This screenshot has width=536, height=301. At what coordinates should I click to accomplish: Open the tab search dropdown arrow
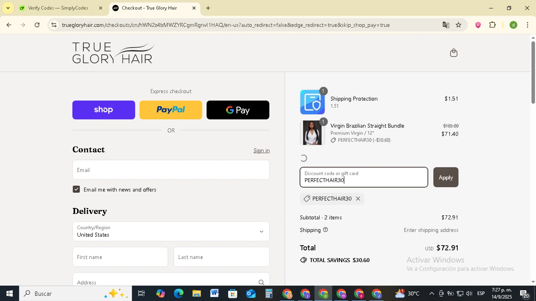(8, 8)
